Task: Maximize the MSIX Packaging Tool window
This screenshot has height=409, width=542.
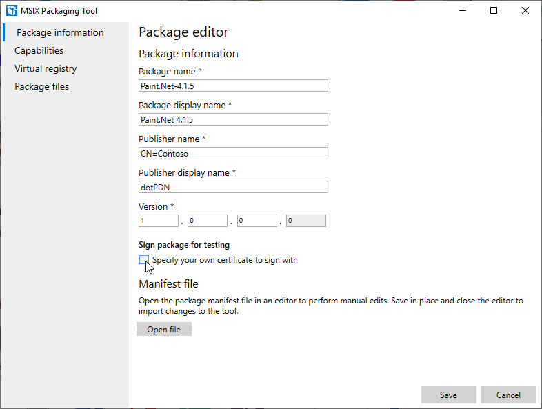Action: tap(494, 10)
